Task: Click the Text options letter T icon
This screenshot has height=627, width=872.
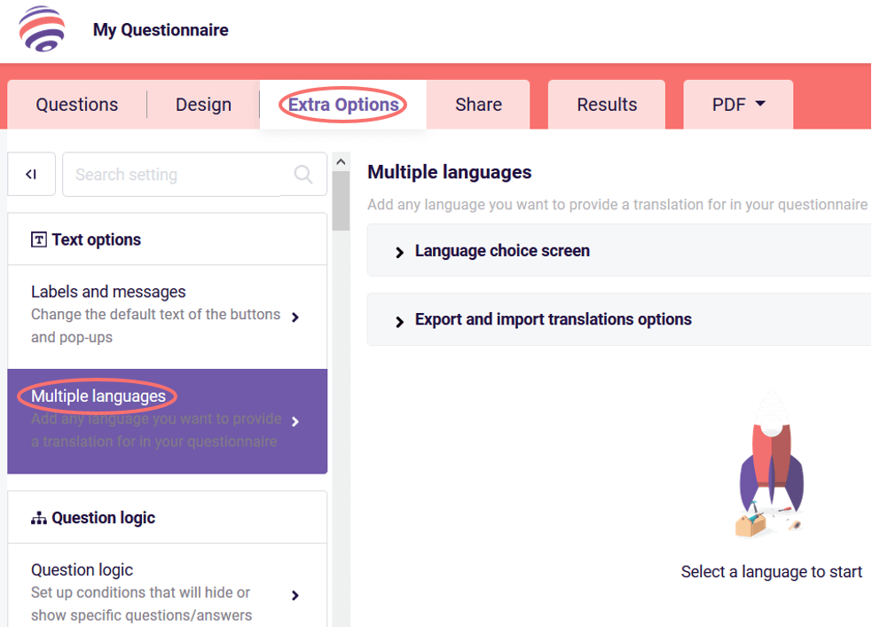Action: pos(39,239)
